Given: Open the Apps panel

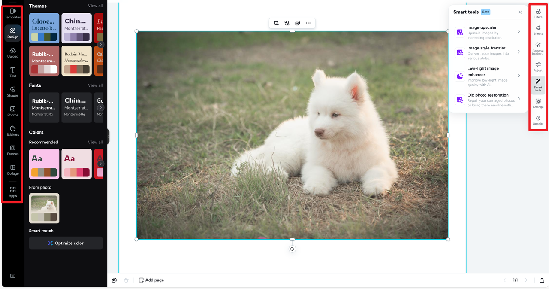Looking at the screenshot, I should pyautogui.click(x=13, y=192).
